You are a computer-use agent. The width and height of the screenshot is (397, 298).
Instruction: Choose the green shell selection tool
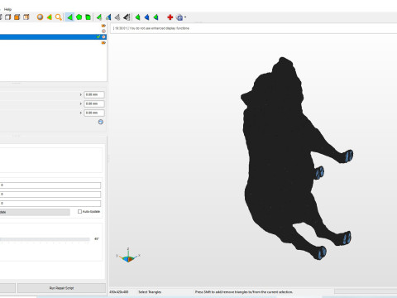coord(88,17)
